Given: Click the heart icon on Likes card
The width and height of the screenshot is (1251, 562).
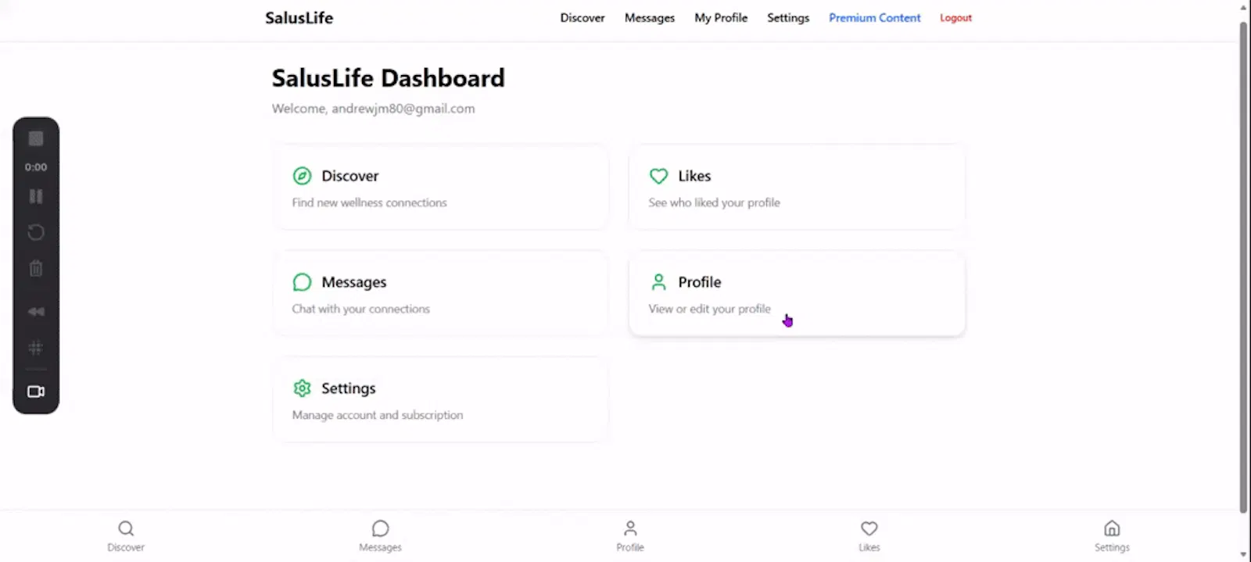Looking at the screenshot, I should click(658, 176).
